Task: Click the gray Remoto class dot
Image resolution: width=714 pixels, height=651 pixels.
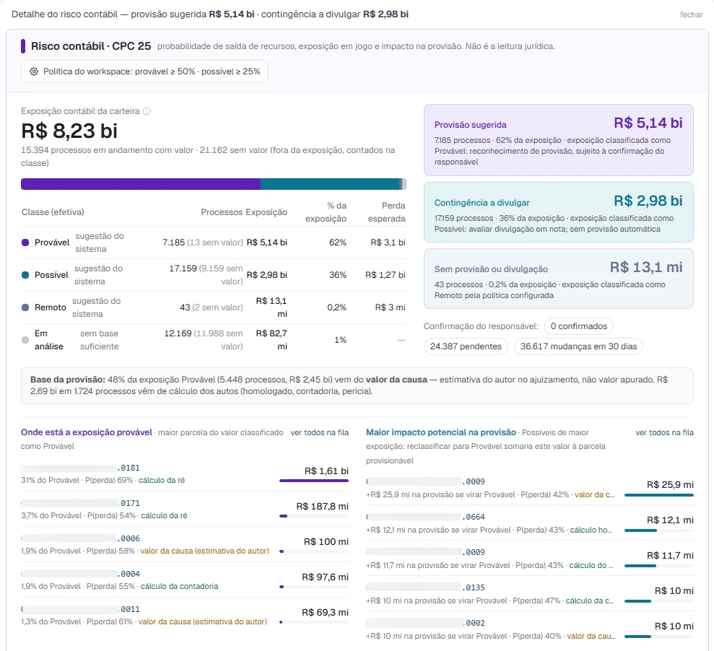Action: 25,307
